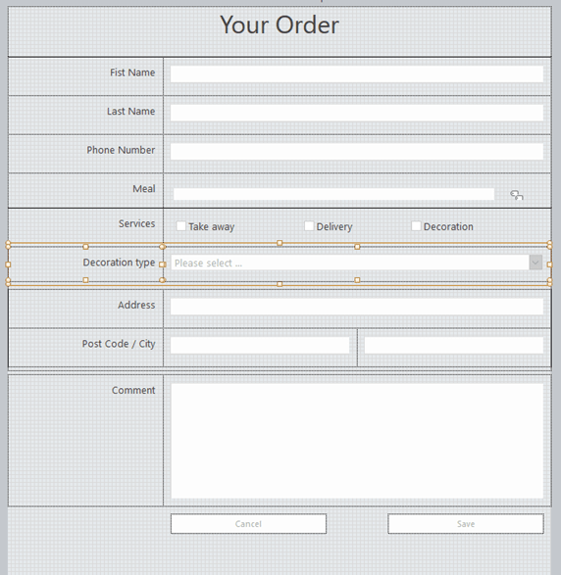Enable the Delivery checkbox
The image size is (561, 575).
tap(309, 226)
